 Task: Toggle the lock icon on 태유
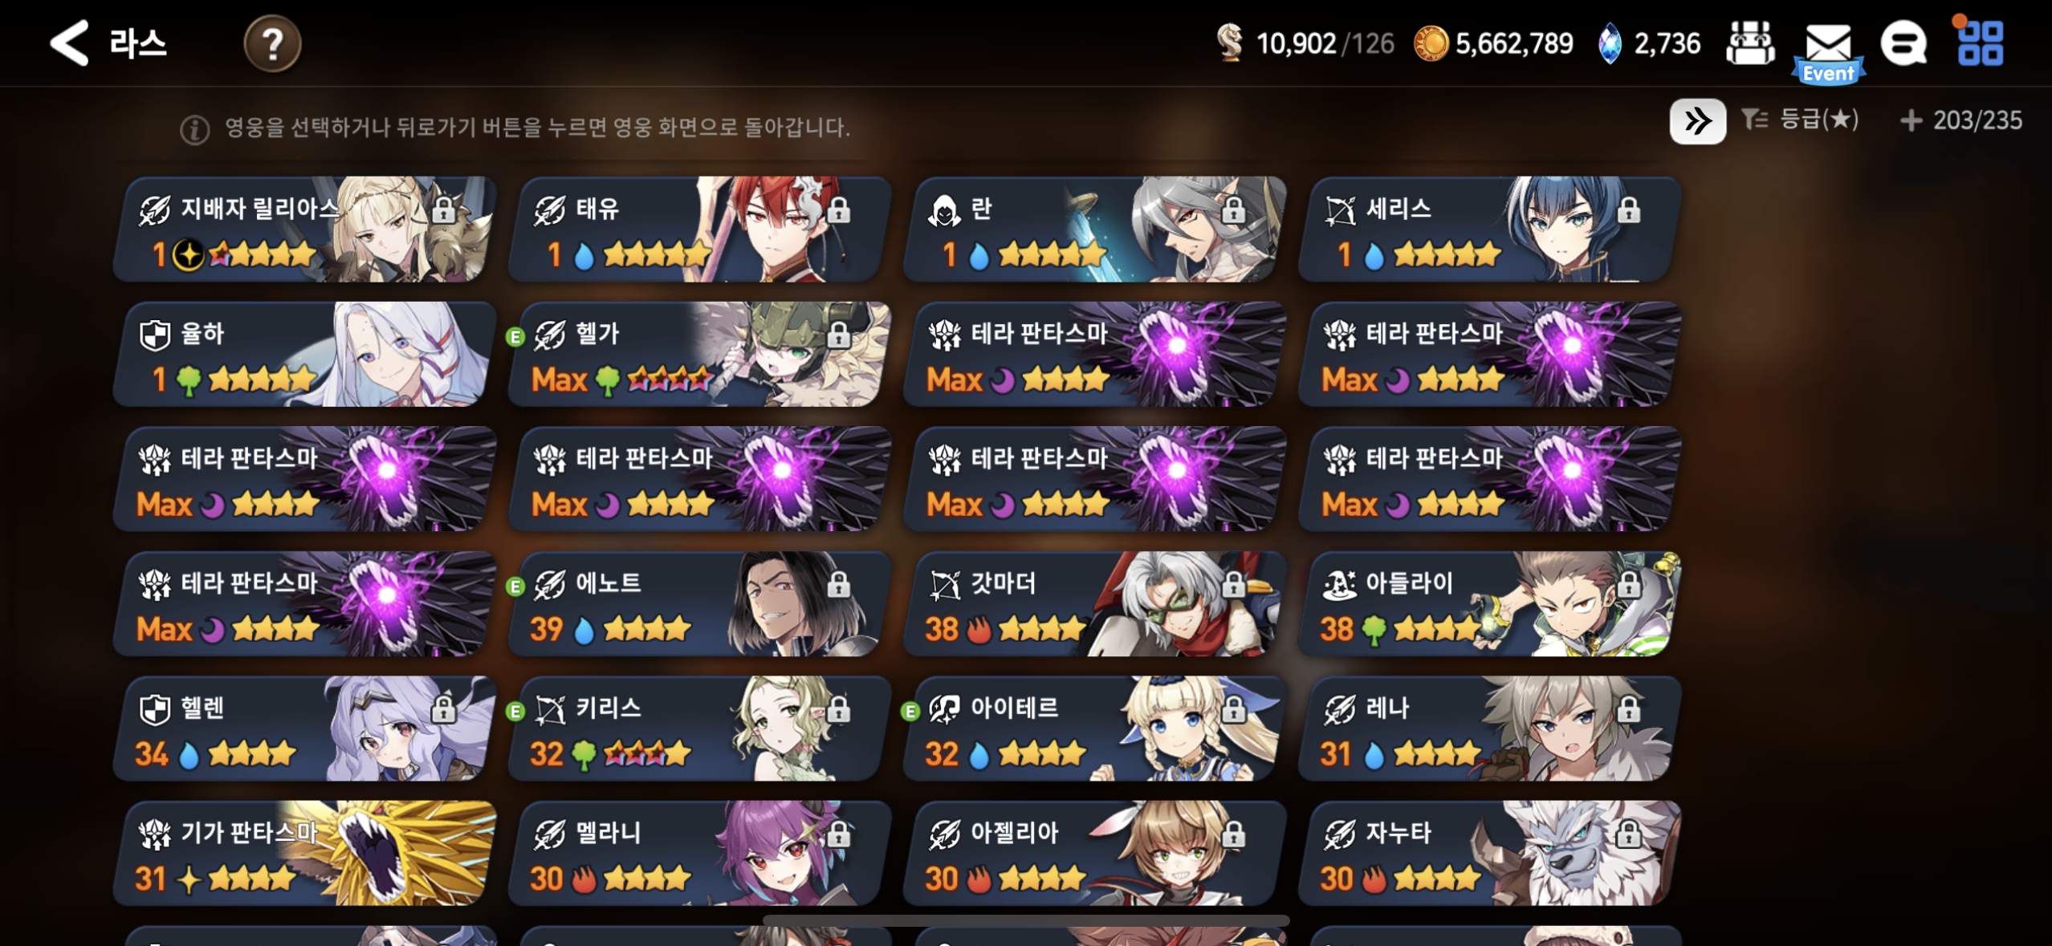[x=839, y=210]
